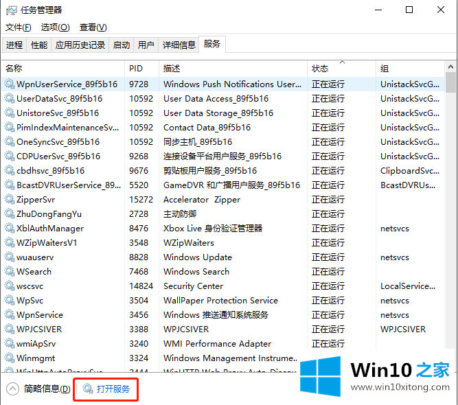
Task: Sort by the 状态 column header
Action: coord(341,69)
